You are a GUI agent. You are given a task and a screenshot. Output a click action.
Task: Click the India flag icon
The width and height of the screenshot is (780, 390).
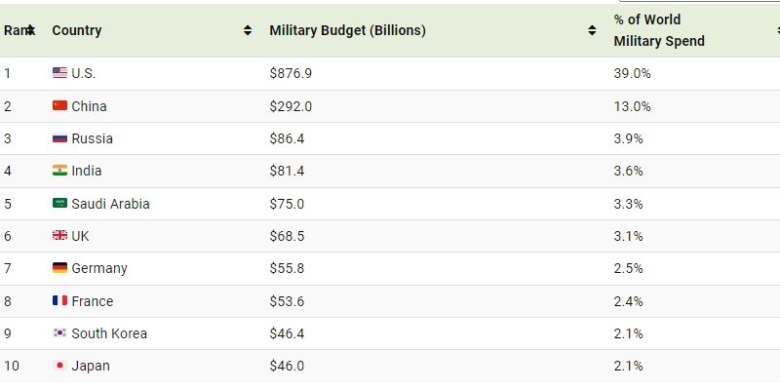coord(59,171)
